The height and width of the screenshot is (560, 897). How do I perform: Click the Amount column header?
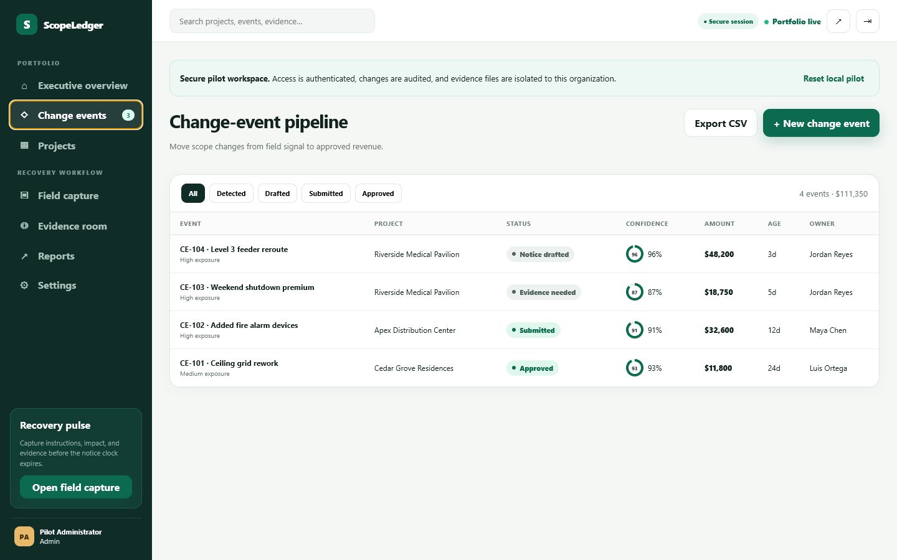(719, 223)
